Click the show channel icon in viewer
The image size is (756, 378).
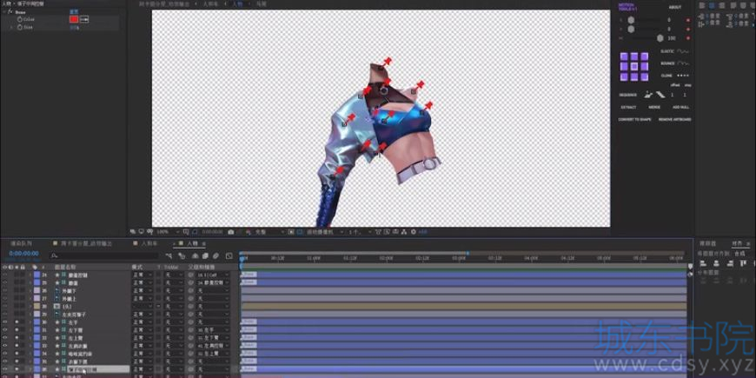[249, 232]
